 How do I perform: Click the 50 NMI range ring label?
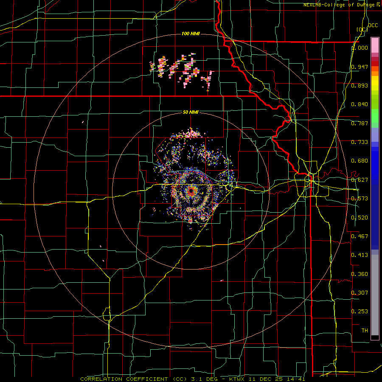pos(191,112)
